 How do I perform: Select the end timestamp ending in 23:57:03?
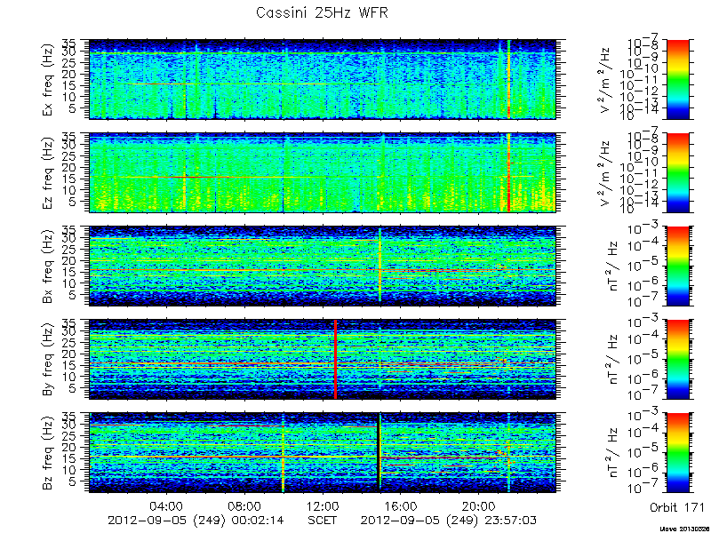click(450, 520)
